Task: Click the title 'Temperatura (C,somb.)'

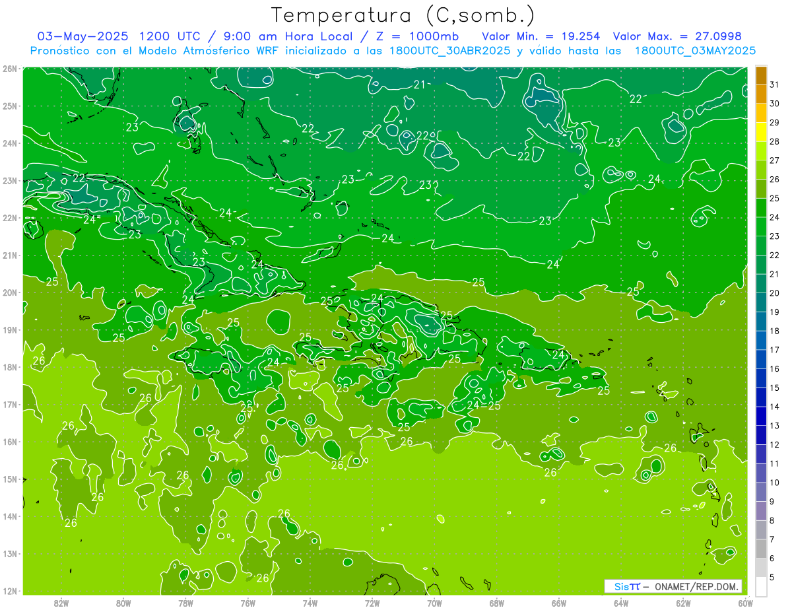Action: (403, 15)
